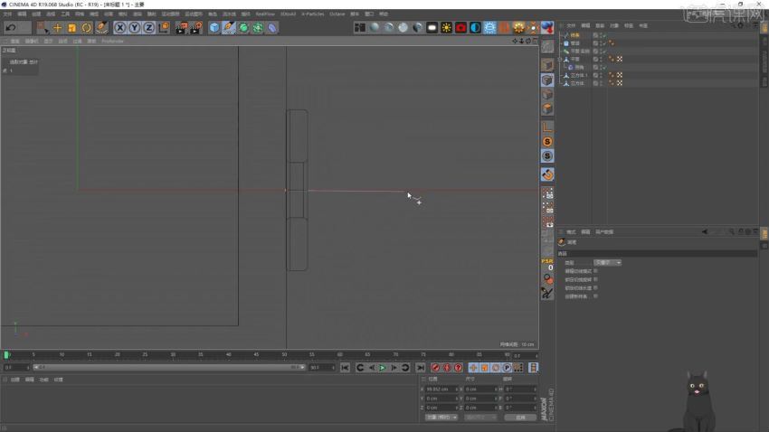Click the Enable Axis L-shaped icon
Viewport: 769px width, 432px height.
(547, 127)
